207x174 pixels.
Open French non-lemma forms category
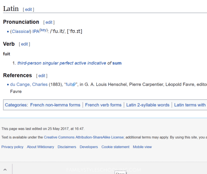click(x=55, y=105)
